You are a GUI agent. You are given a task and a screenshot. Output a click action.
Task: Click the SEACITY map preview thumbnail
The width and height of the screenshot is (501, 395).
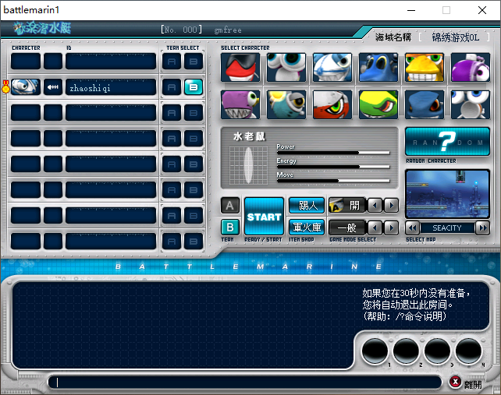pyautogui.click(x=447, y=194)
